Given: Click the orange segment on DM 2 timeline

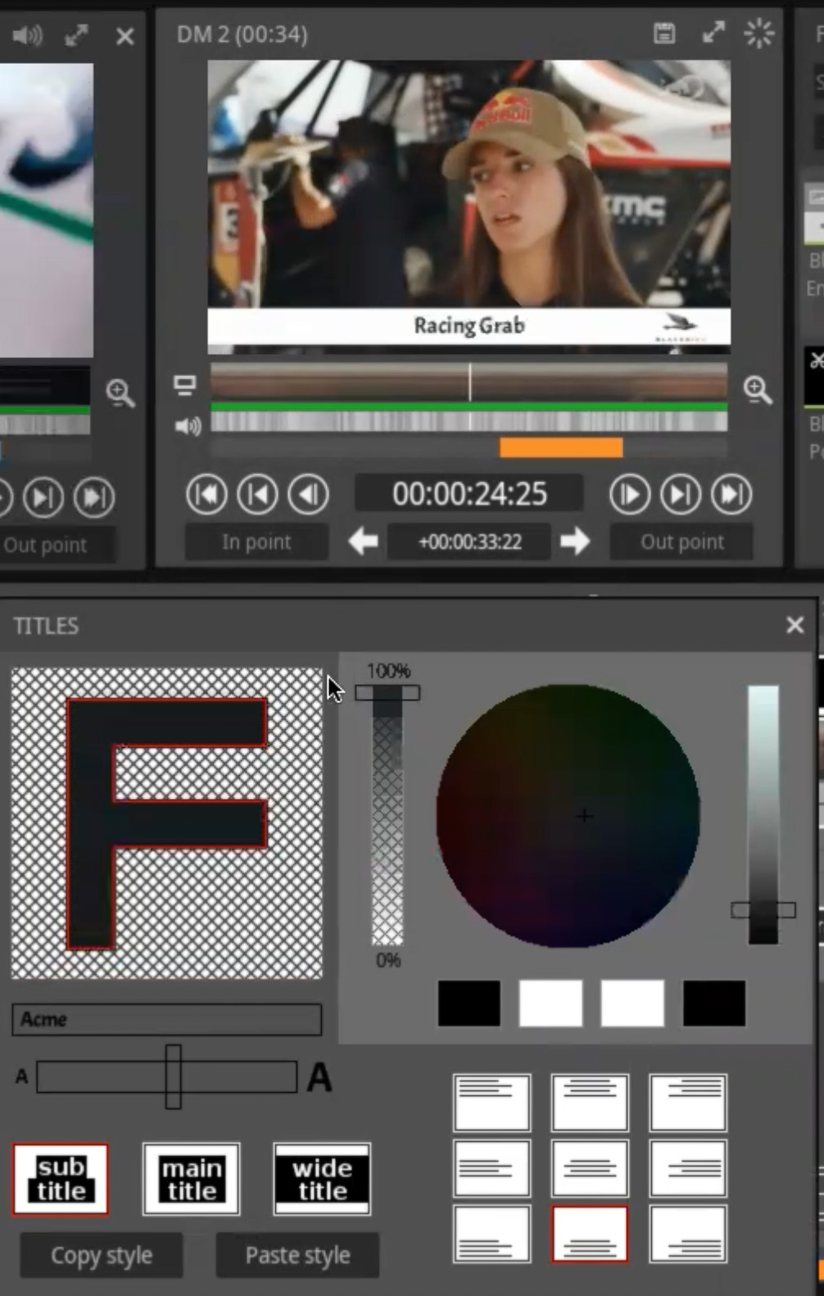Looking at the screenshot, I should 561,447.
